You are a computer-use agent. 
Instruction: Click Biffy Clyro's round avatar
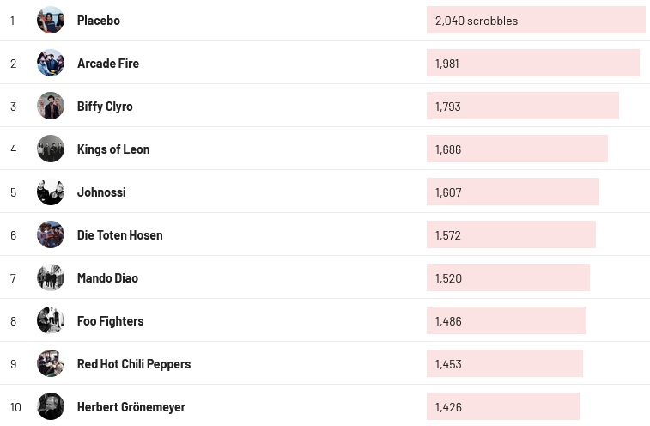51,106
